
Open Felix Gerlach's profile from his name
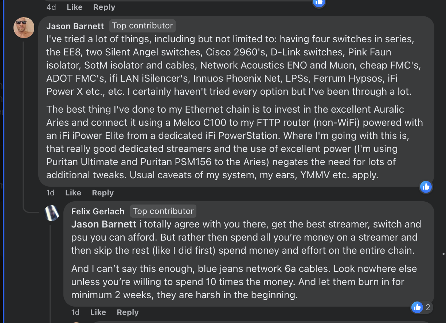click(x=98, y=211)
